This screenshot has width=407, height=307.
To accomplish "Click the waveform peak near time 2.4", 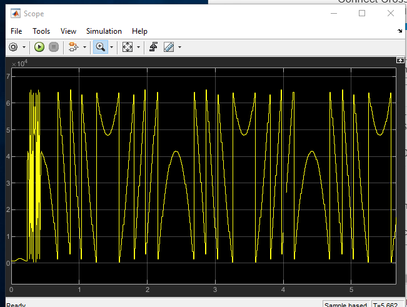I will [x=176, y=151].
